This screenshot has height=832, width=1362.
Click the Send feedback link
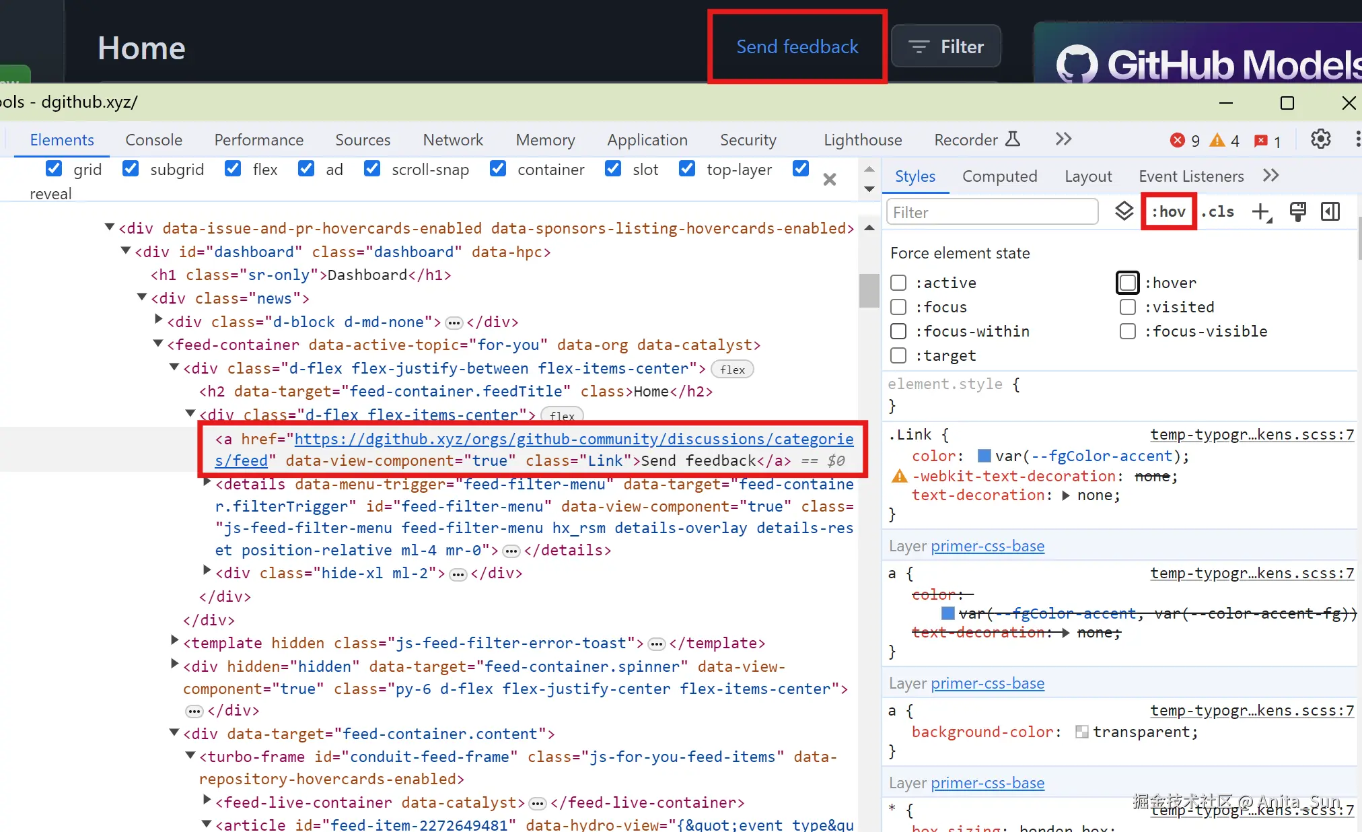tap(797, 46)
